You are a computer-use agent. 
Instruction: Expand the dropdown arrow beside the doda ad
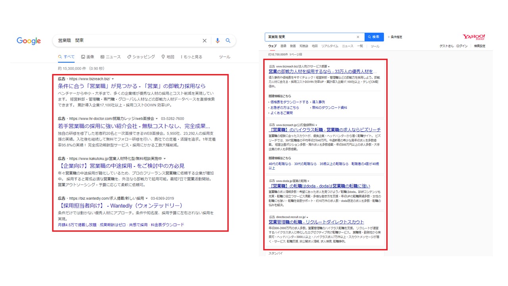click(x=308, y=181)
